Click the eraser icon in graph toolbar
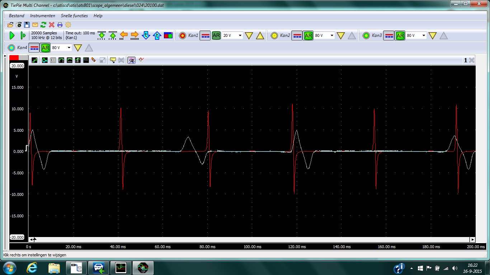 (x=94, y=60)
